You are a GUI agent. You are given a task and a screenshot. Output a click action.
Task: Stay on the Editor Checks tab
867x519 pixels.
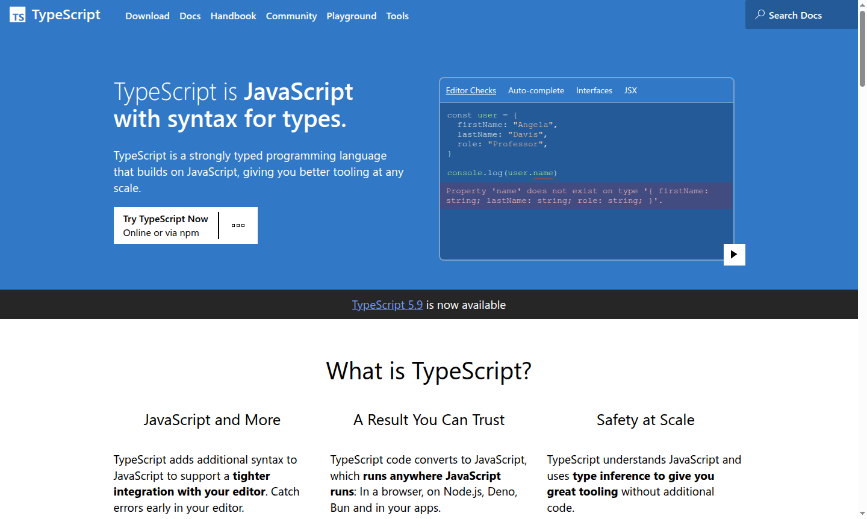coord(470,90)
